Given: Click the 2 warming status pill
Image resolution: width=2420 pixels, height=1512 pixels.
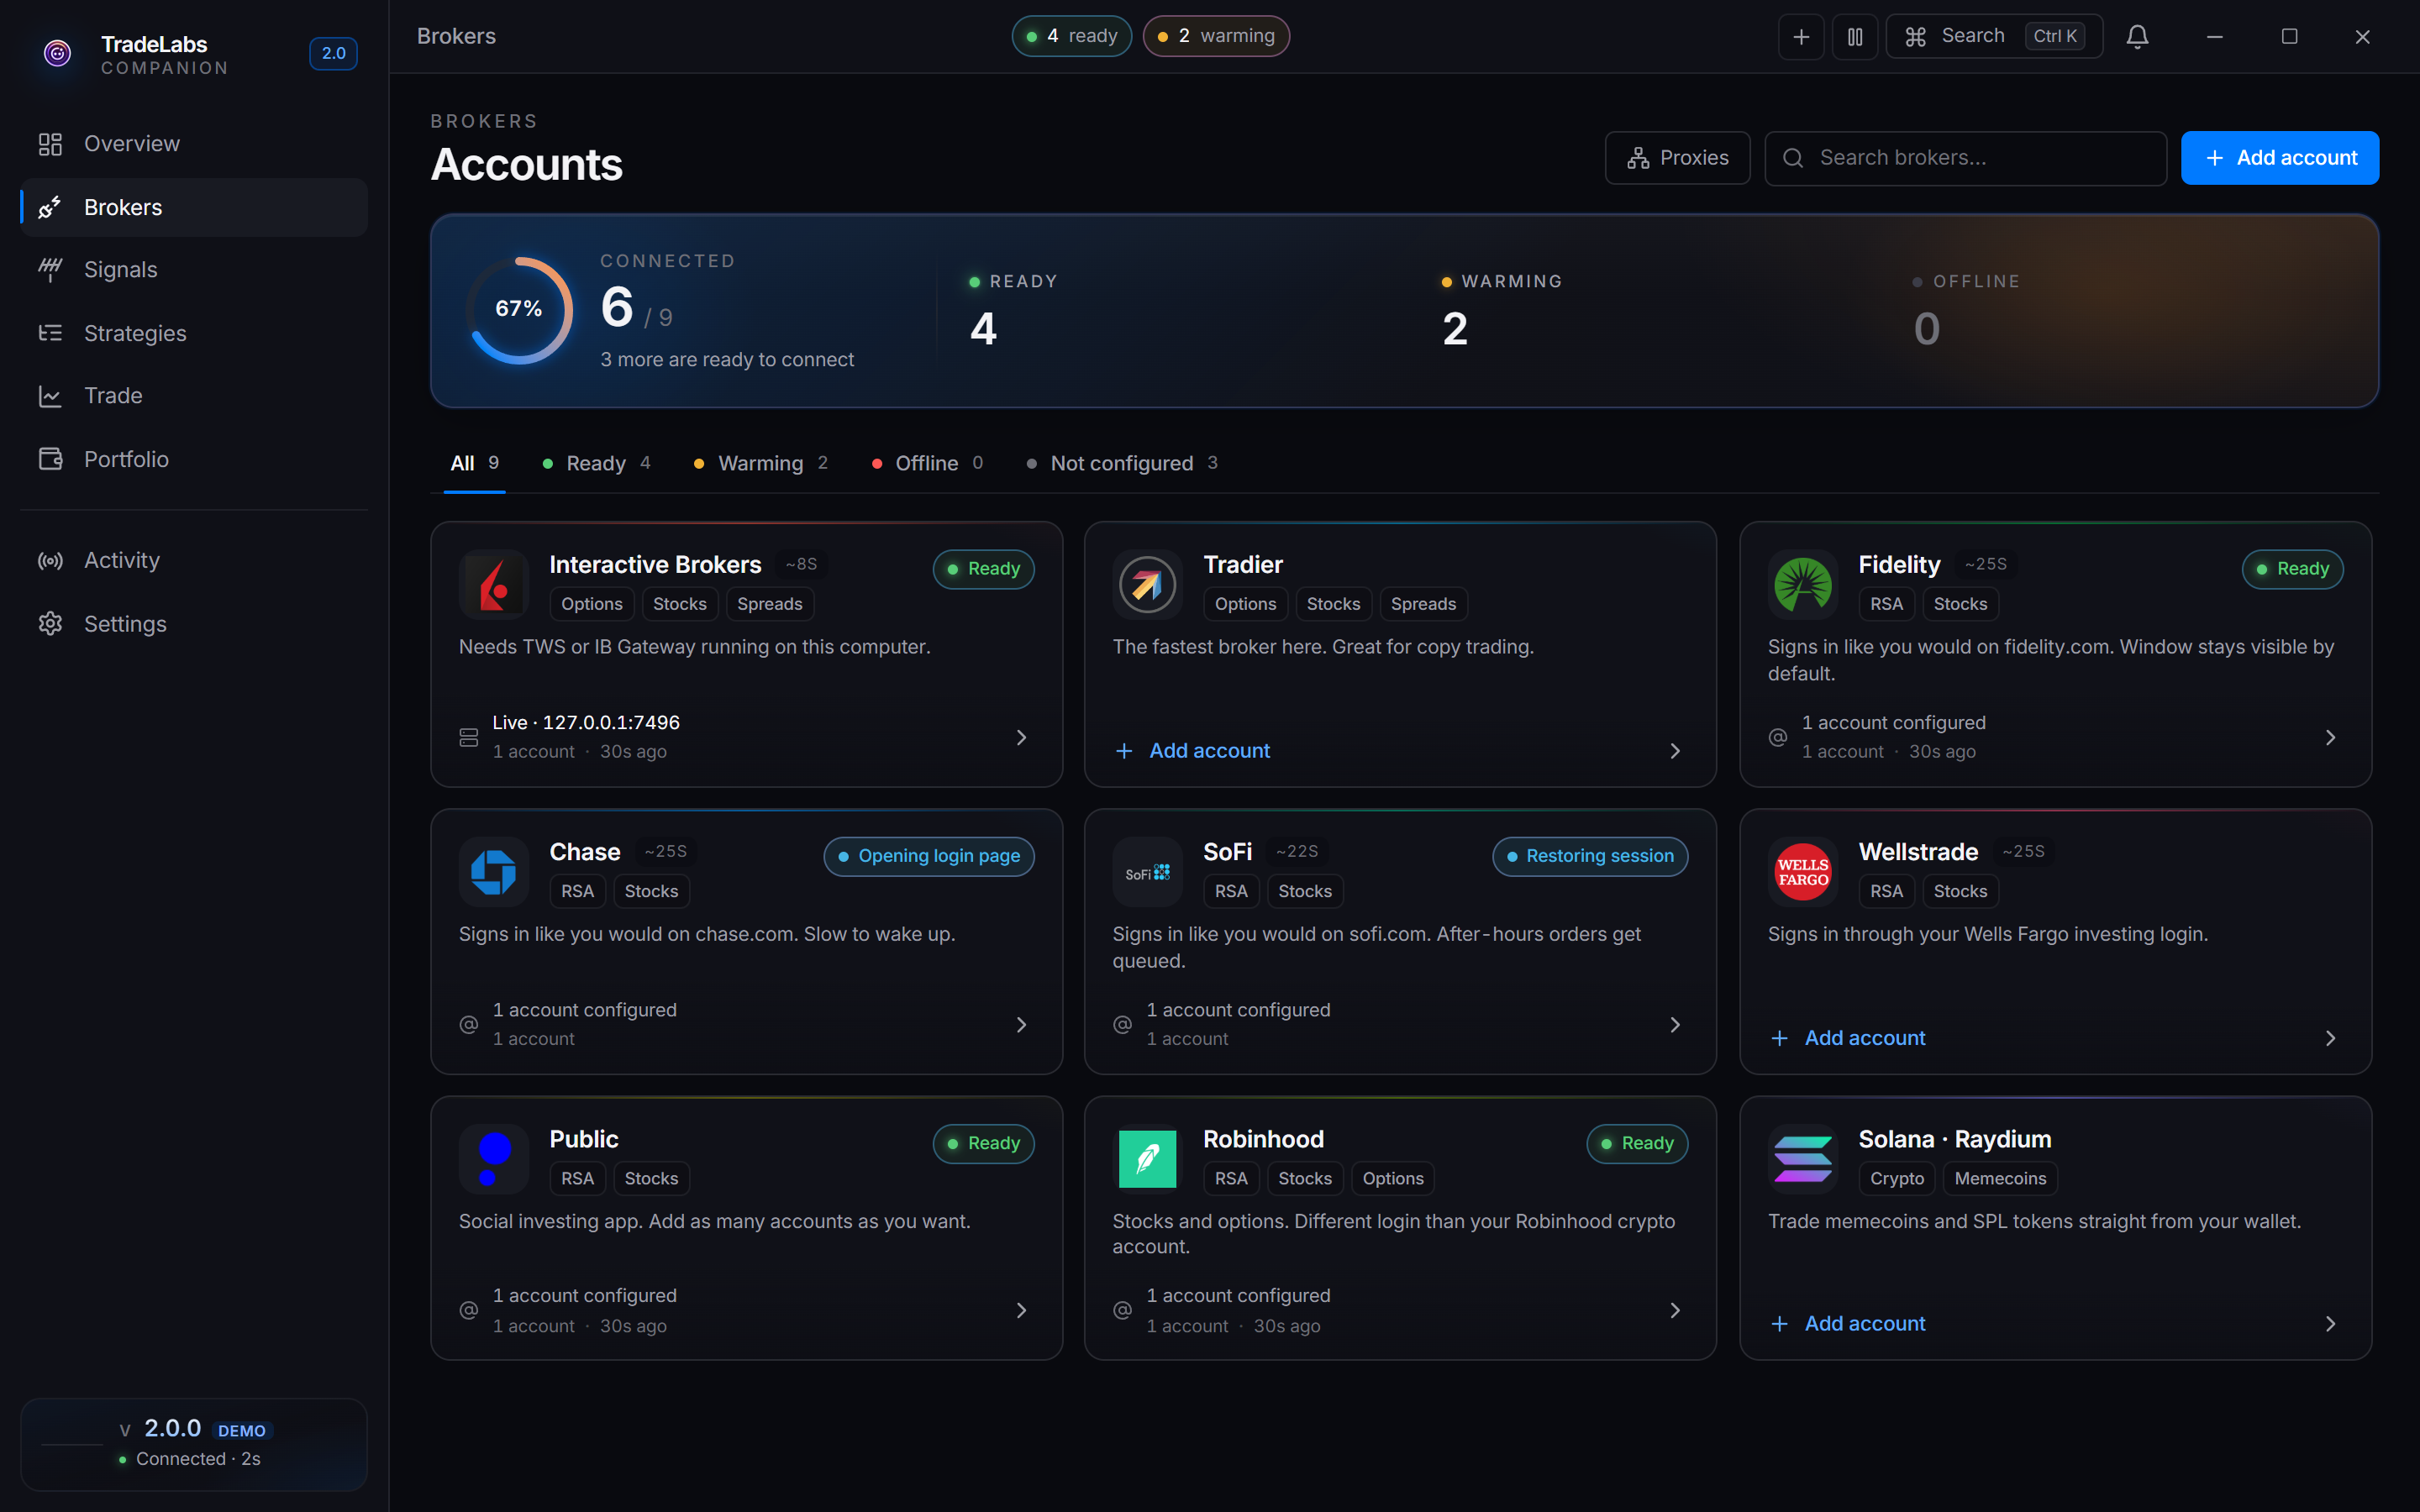Looking at the screenshot, I should [1216, 37].
